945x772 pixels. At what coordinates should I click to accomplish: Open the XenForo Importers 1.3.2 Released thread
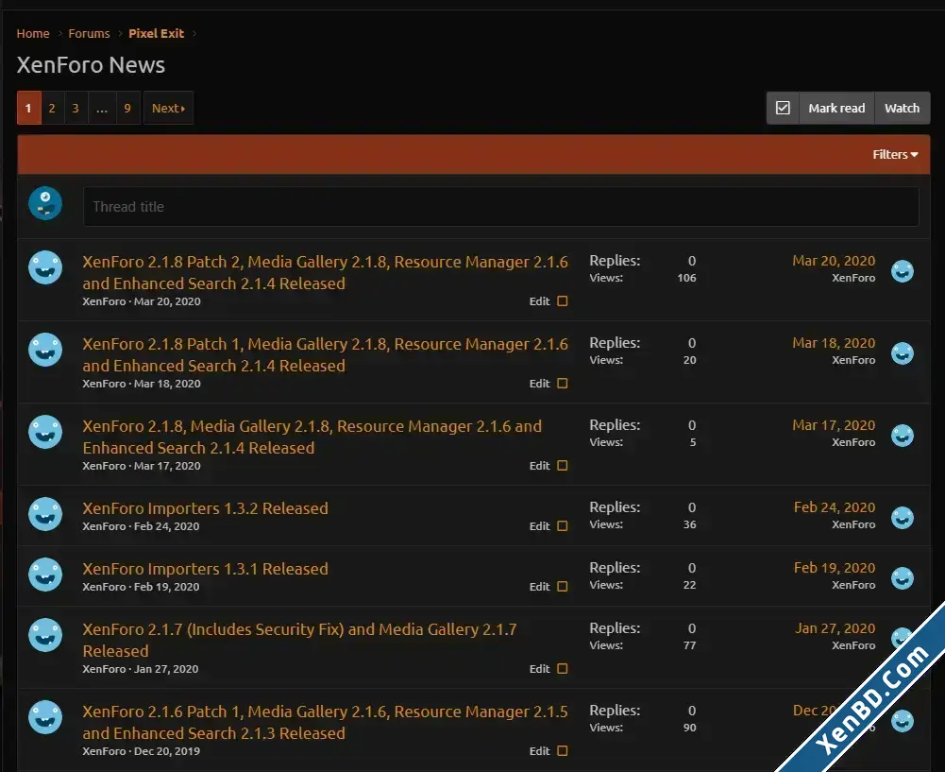206,508
